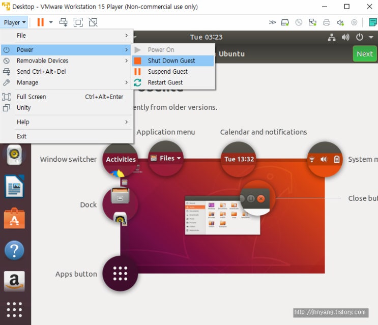
Task: Expand the Help submenu arrow
Action: pyautogui.click(x=127, y=122)
